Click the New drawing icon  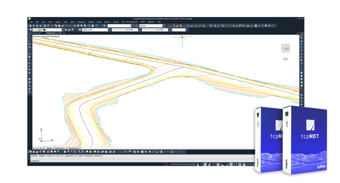click(x=30, y=26)
